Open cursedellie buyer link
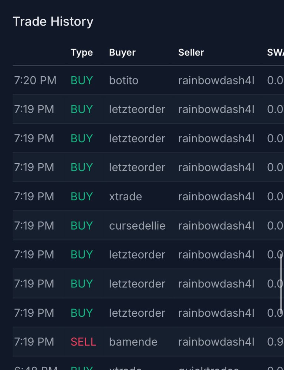Screen dimensions: 284x370 click(x=137, y=226)
